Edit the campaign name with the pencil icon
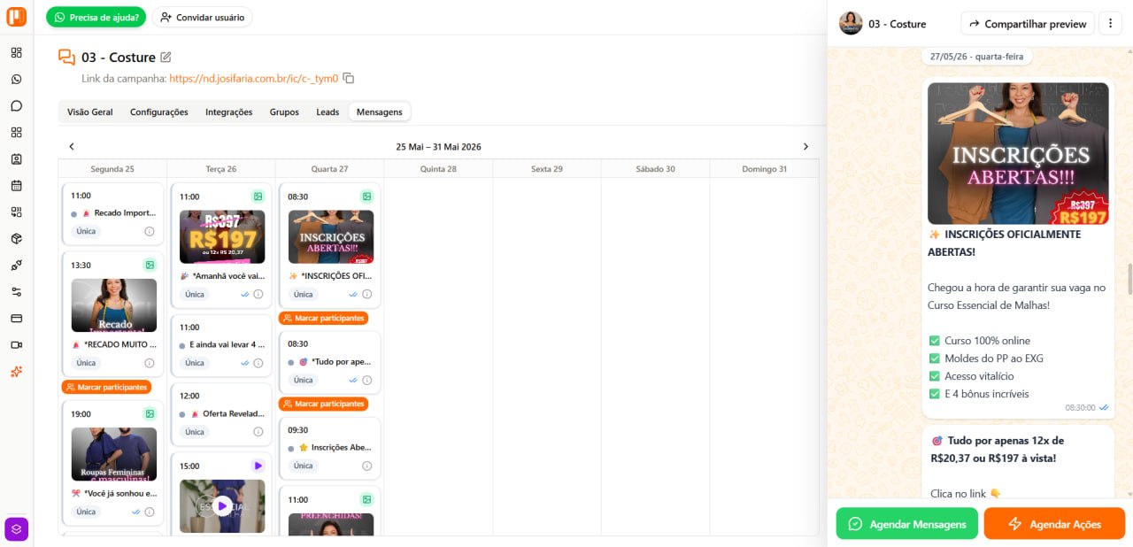1133x547 pixels. click(166, 58)
